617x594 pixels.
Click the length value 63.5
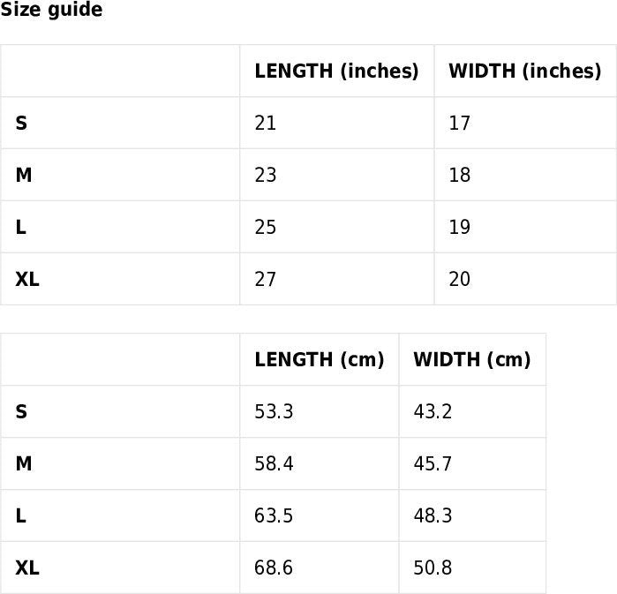click(x=274, y=515)
